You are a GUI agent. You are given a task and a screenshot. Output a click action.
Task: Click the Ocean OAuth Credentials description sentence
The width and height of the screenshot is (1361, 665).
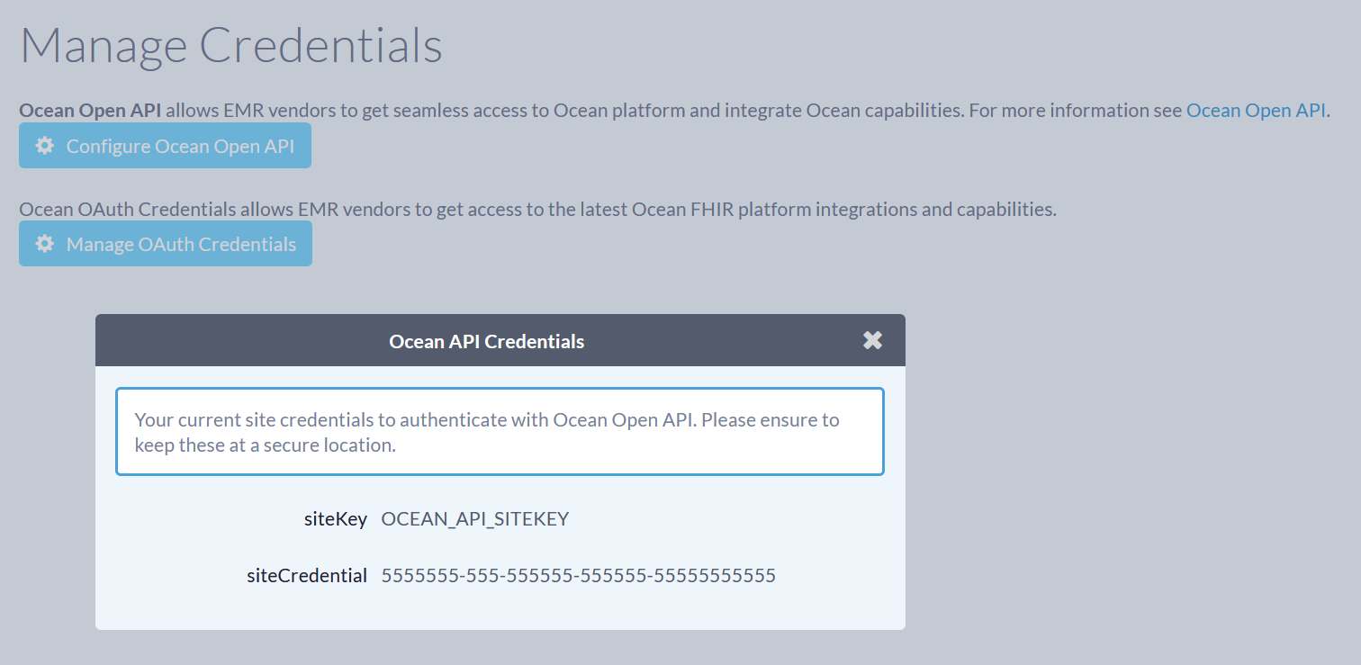coord(537,210)
